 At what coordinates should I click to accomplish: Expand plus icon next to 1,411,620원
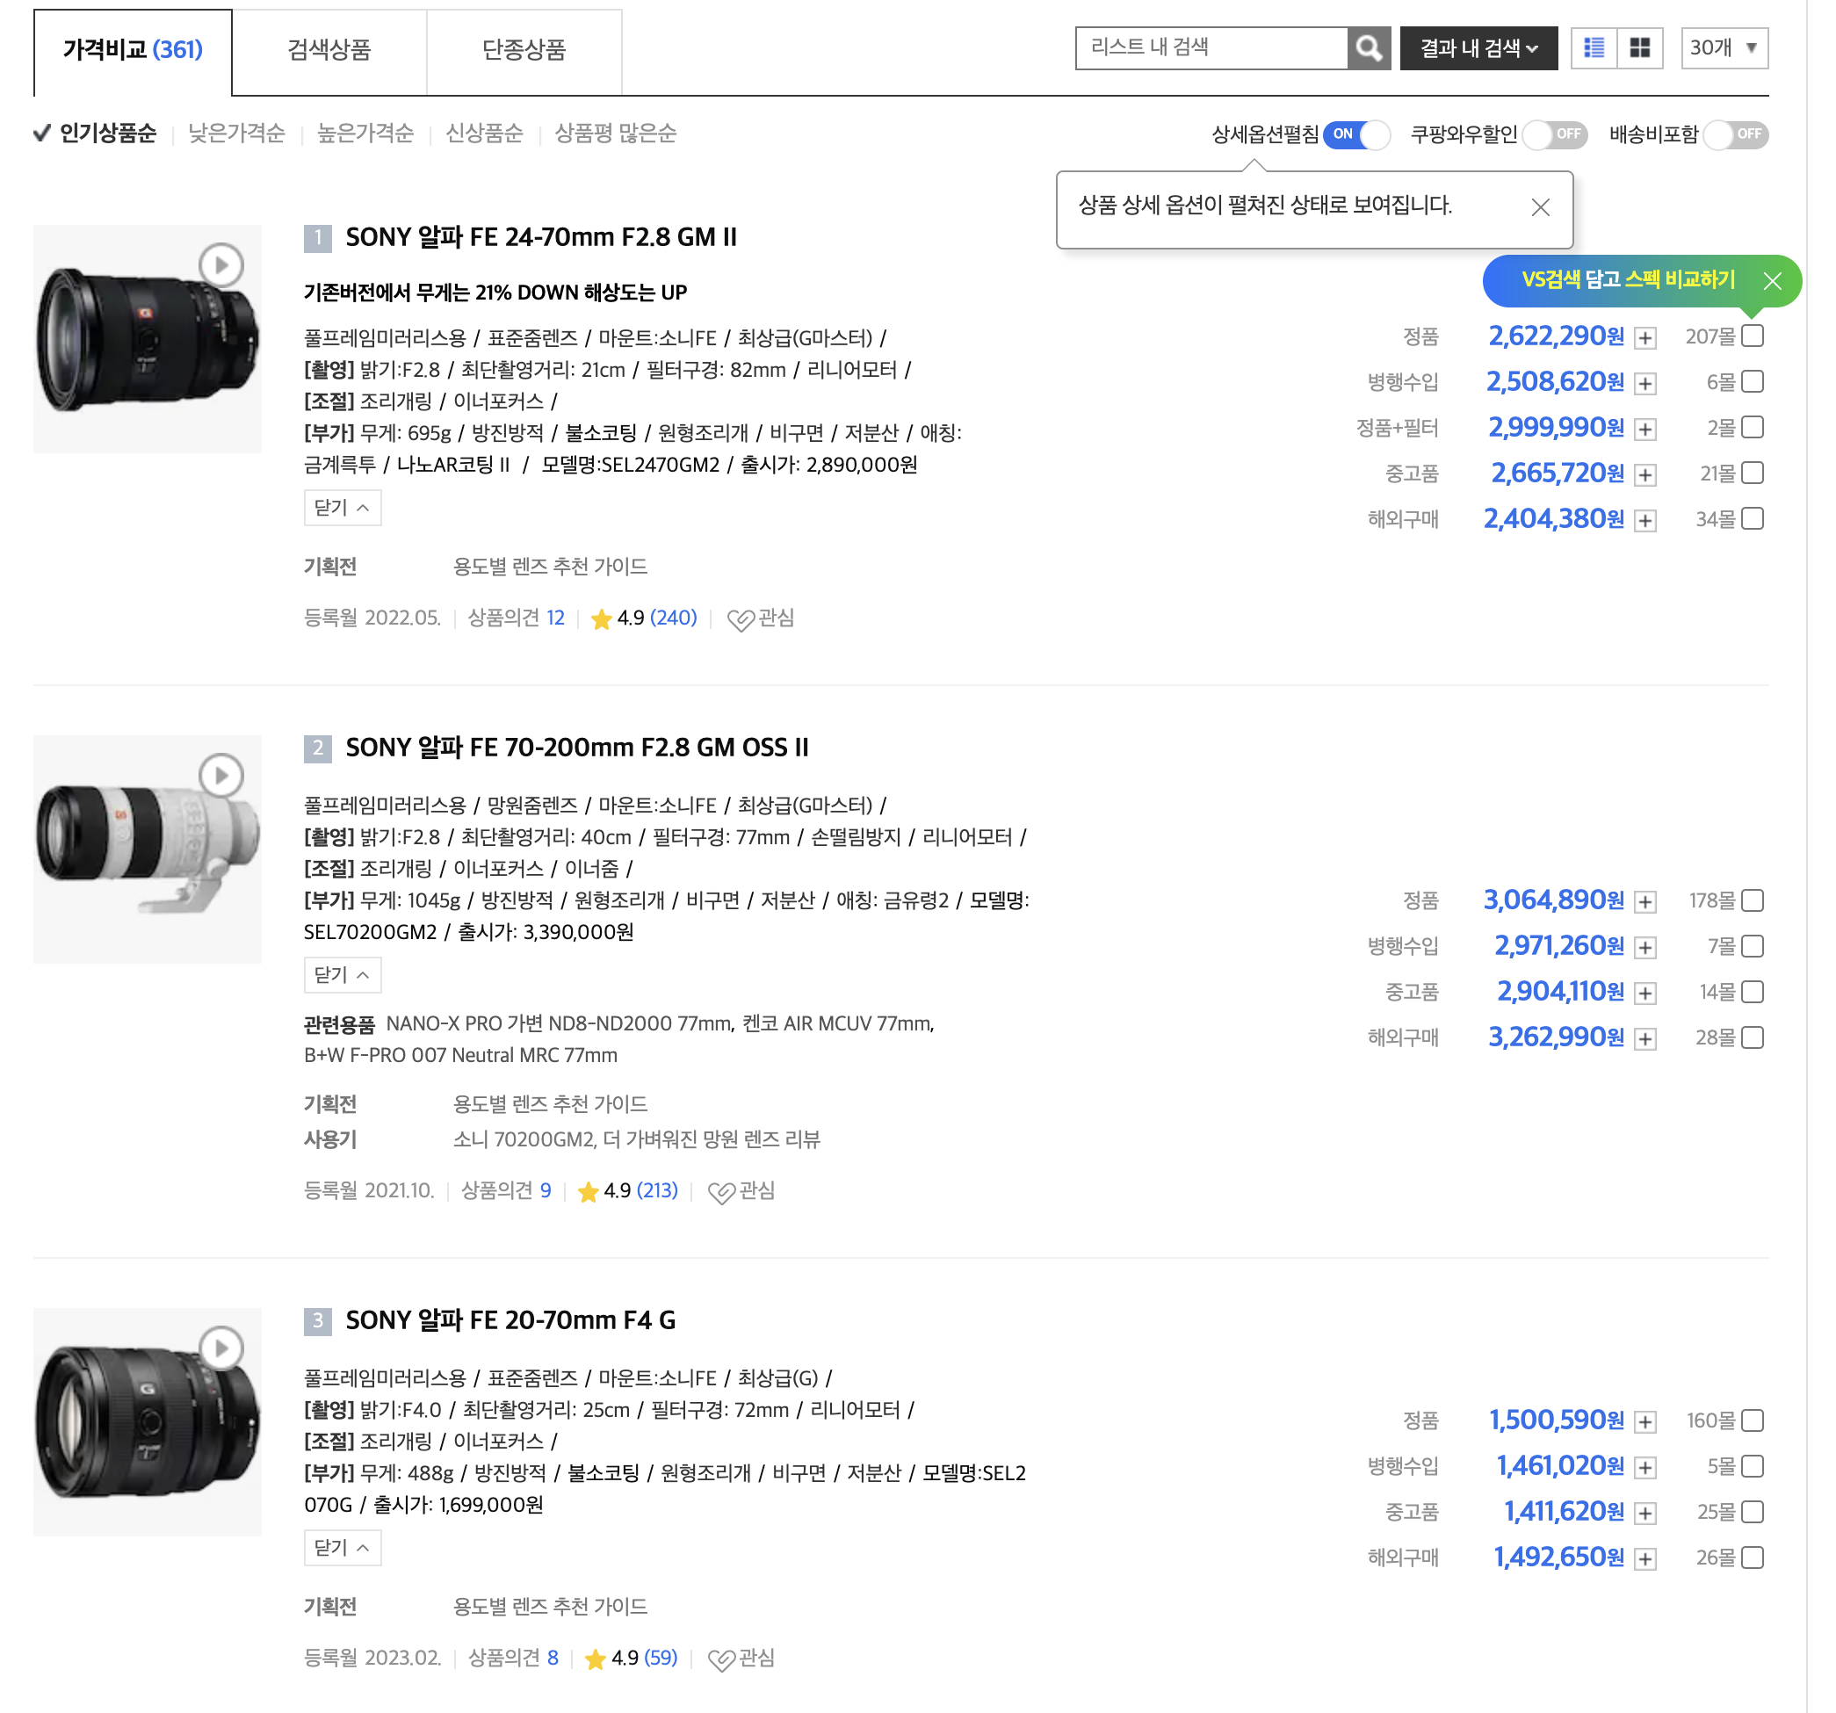coord(1644,1514)
